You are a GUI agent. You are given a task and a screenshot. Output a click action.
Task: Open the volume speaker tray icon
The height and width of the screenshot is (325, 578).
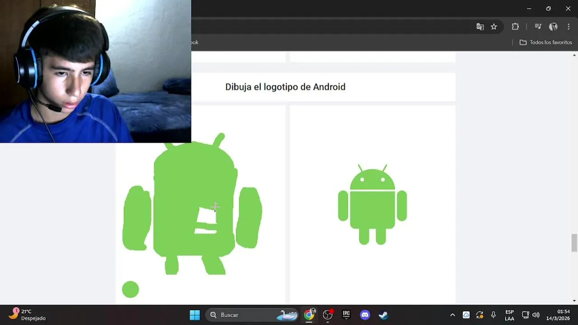[536, 315]
